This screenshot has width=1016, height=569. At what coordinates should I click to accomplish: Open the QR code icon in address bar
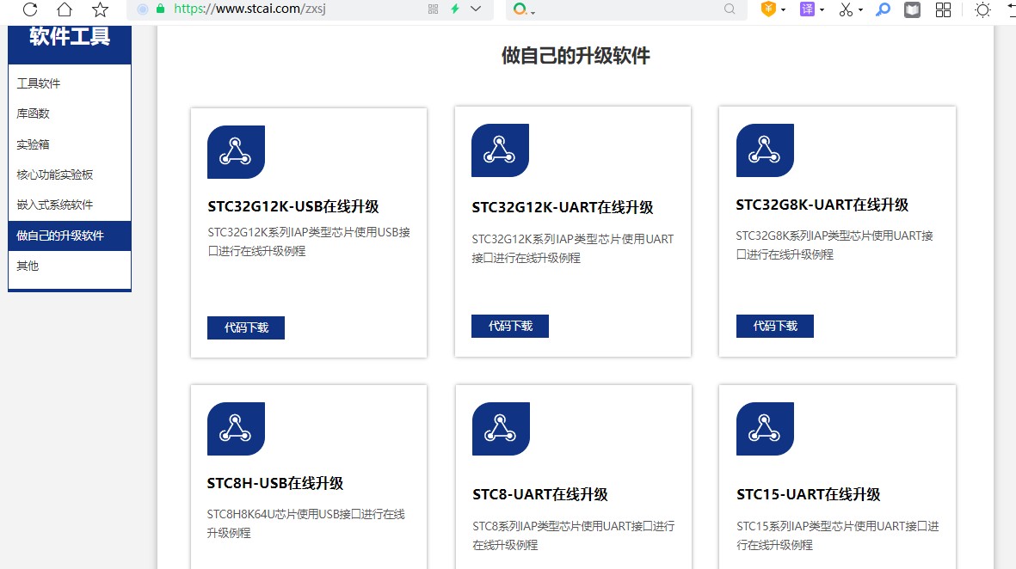point(433,9)
